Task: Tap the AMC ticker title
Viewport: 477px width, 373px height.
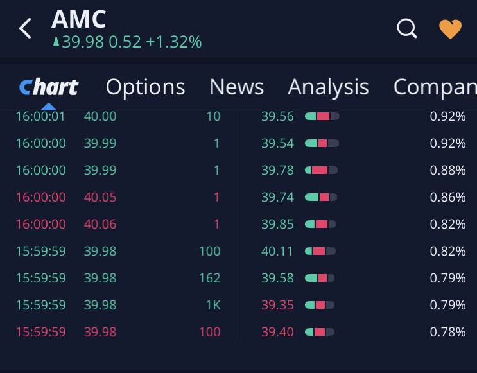Action: point(79,19)
